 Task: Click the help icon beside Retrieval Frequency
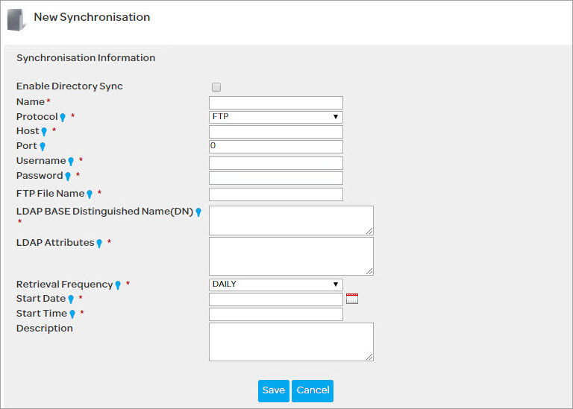118,285
